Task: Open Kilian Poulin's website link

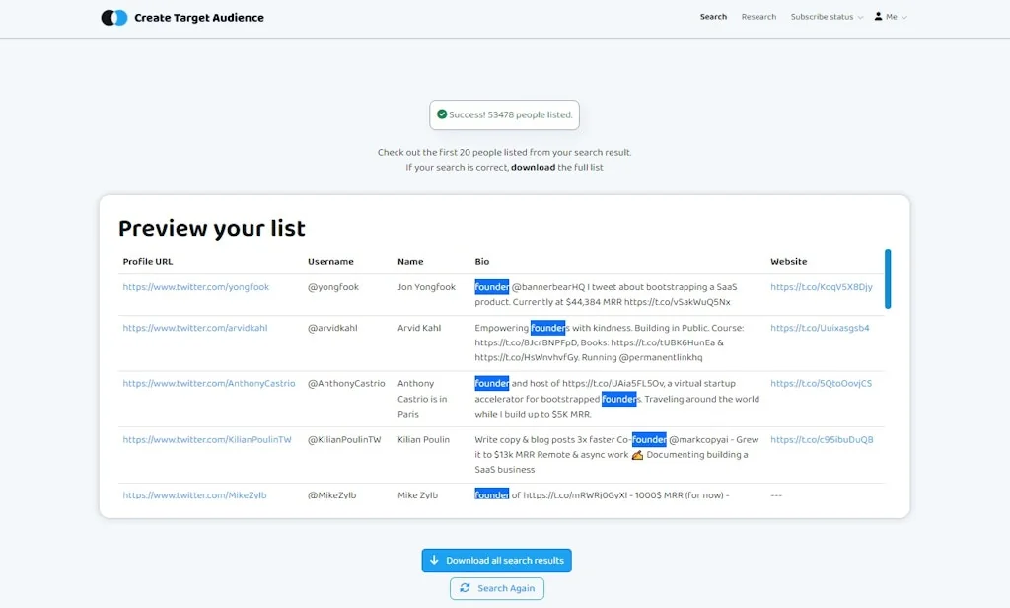Action: (x=823, y=440)
